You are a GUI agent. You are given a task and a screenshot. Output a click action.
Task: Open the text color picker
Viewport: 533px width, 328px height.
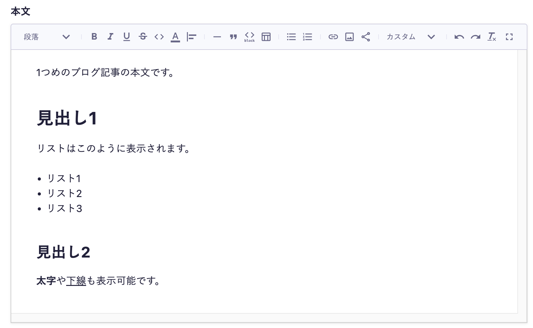click(175, 37)
